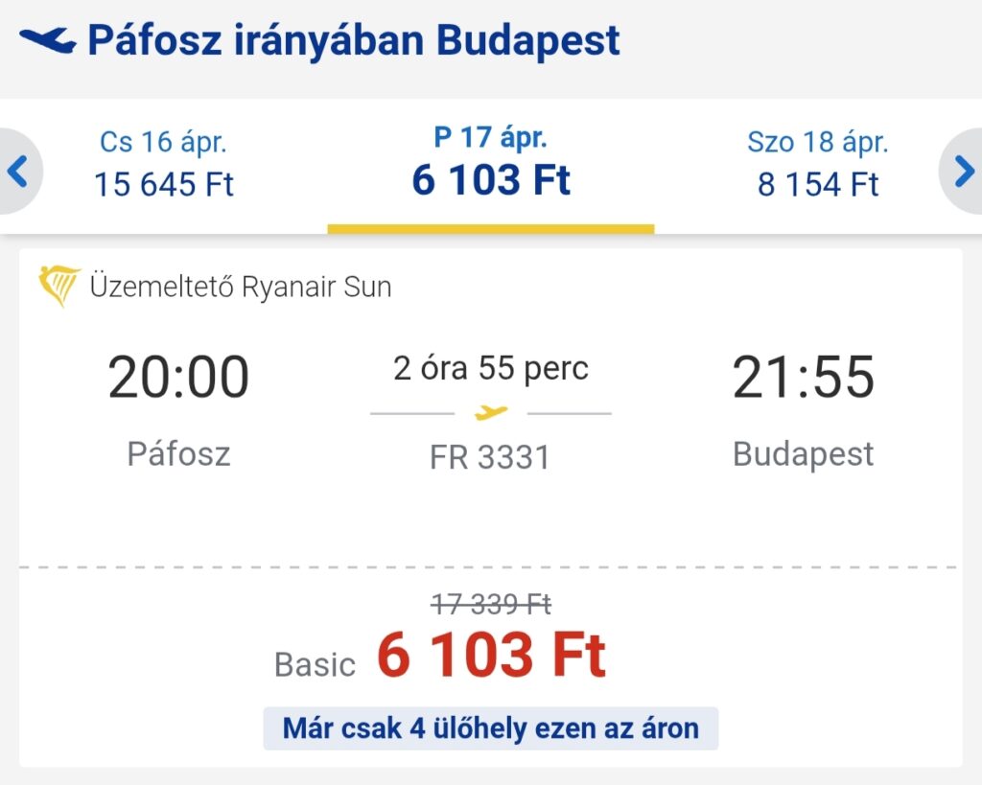The height and width of the screenshot is (785, 982).
Task: Show later dates with the right arrow
Action: [x=963, y=172]
